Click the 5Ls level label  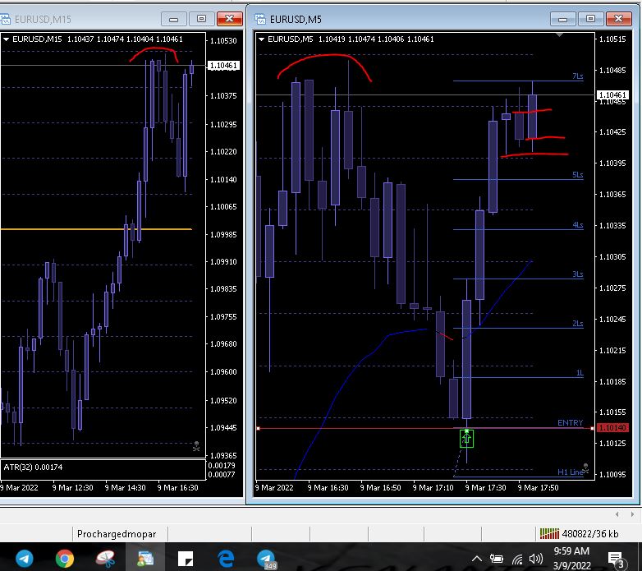pos(577,175)
